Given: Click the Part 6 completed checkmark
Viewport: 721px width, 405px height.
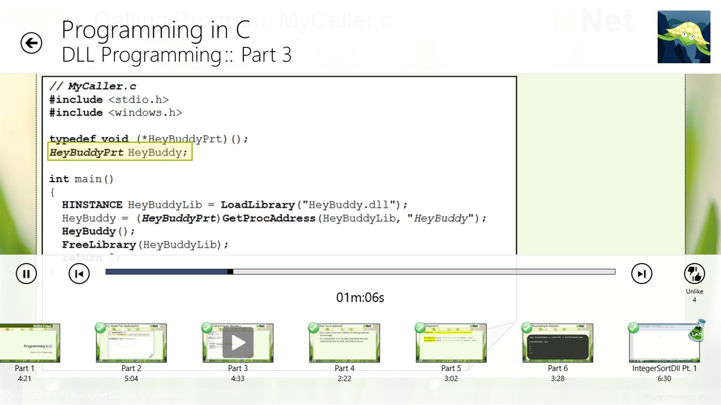Looking at the screenshot, I should pos(527,328).
